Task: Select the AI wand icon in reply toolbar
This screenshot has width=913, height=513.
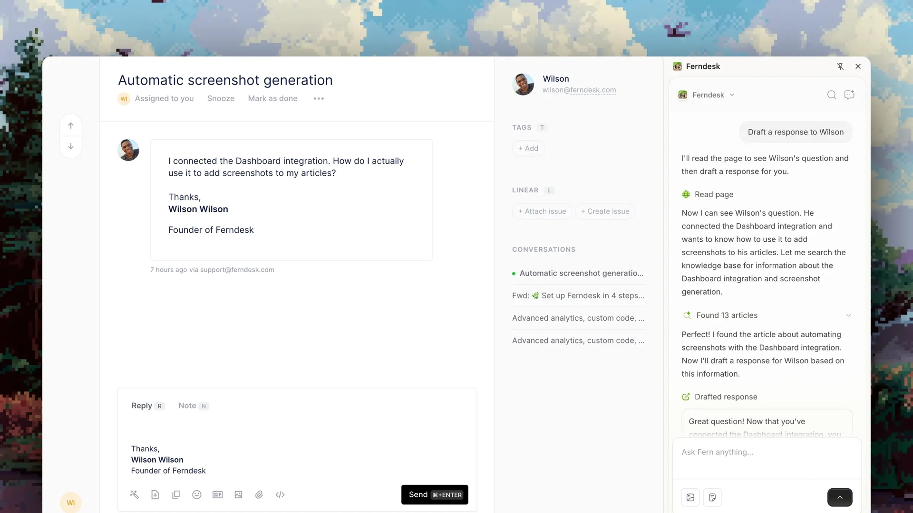Action: click(135, 494)
